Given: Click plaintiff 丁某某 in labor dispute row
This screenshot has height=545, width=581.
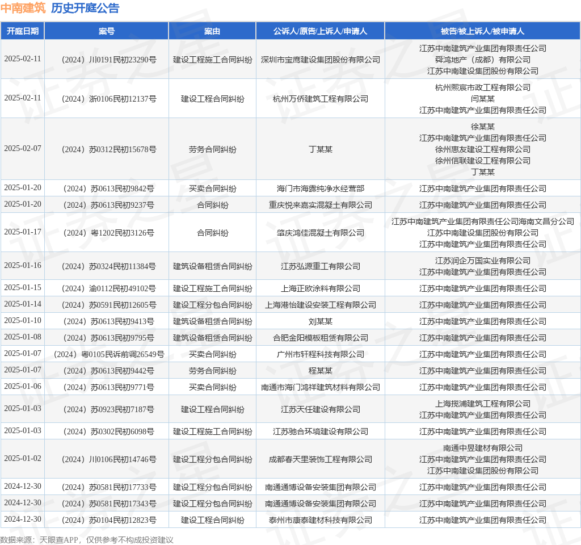Looking at the screenshot, I should [x=321, y=149].
